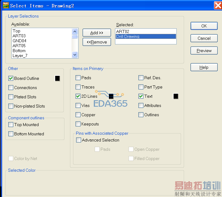Toggle the Board Outline checkbox
Viewport: 222px width, 197px height.
[x=11, y=78]
